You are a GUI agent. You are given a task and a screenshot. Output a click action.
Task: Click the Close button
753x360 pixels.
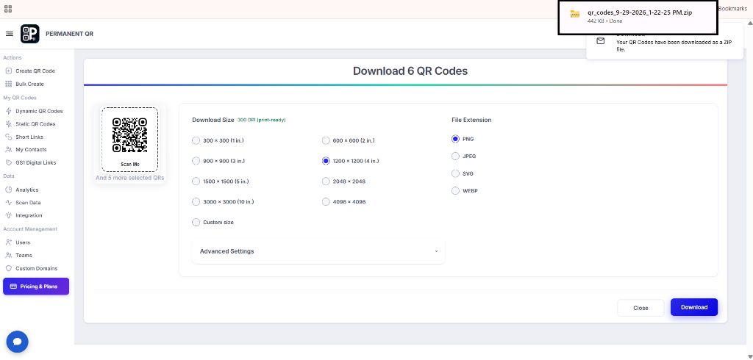[640, 308]
